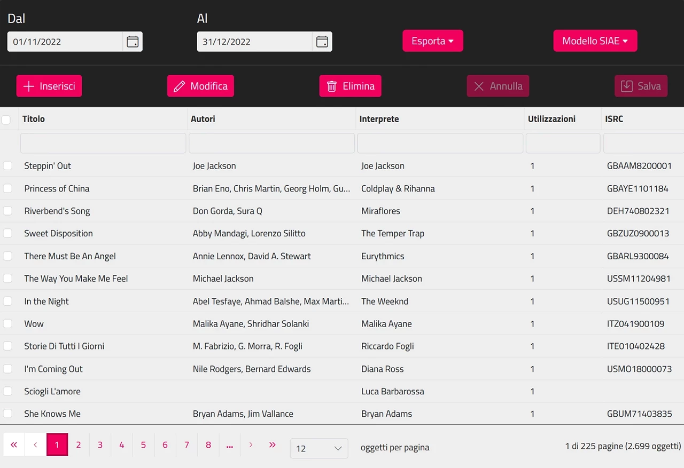Click the Inserisci button
The height and width of the screenshot is (468, 684).
(x=49, y=86)
